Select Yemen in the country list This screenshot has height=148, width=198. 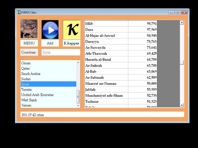[26, 106]
